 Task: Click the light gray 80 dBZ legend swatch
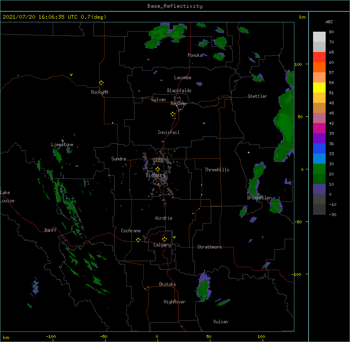(x=319, y=37)
